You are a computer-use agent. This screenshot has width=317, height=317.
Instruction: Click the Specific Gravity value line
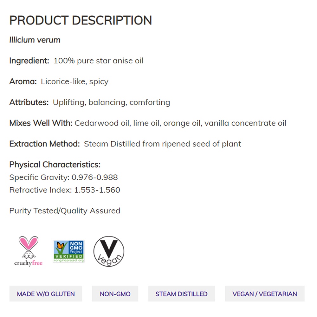63,177
